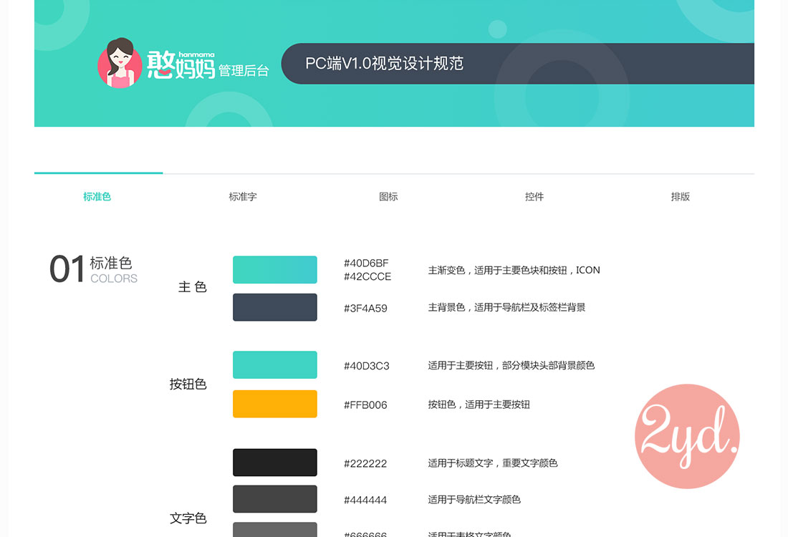Click the 标准色 heading next to 01
788x537 pixels.
[113, 263]
